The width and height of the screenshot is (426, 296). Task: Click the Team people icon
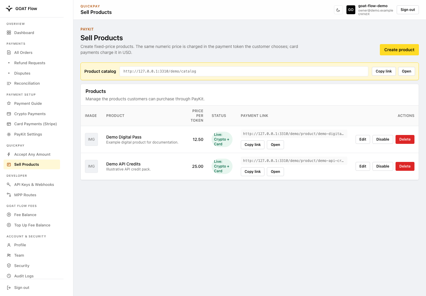coord(9,255)
